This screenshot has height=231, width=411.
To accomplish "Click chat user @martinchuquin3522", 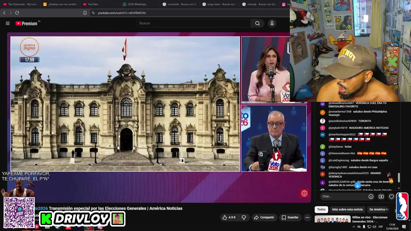I will click(342, 134).
